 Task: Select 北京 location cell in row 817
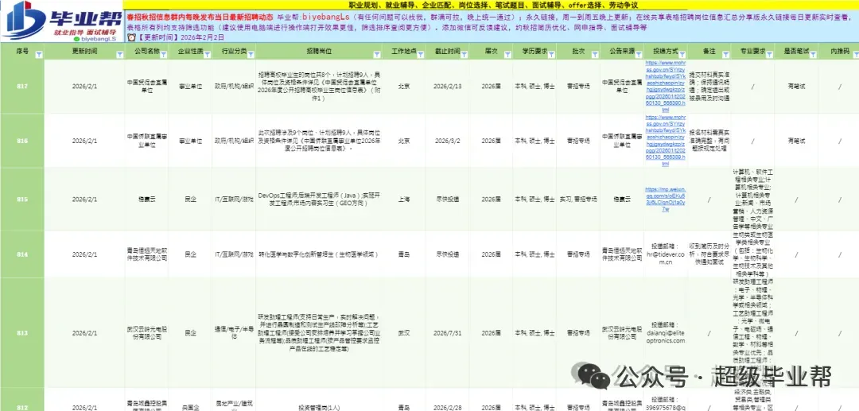404,86
